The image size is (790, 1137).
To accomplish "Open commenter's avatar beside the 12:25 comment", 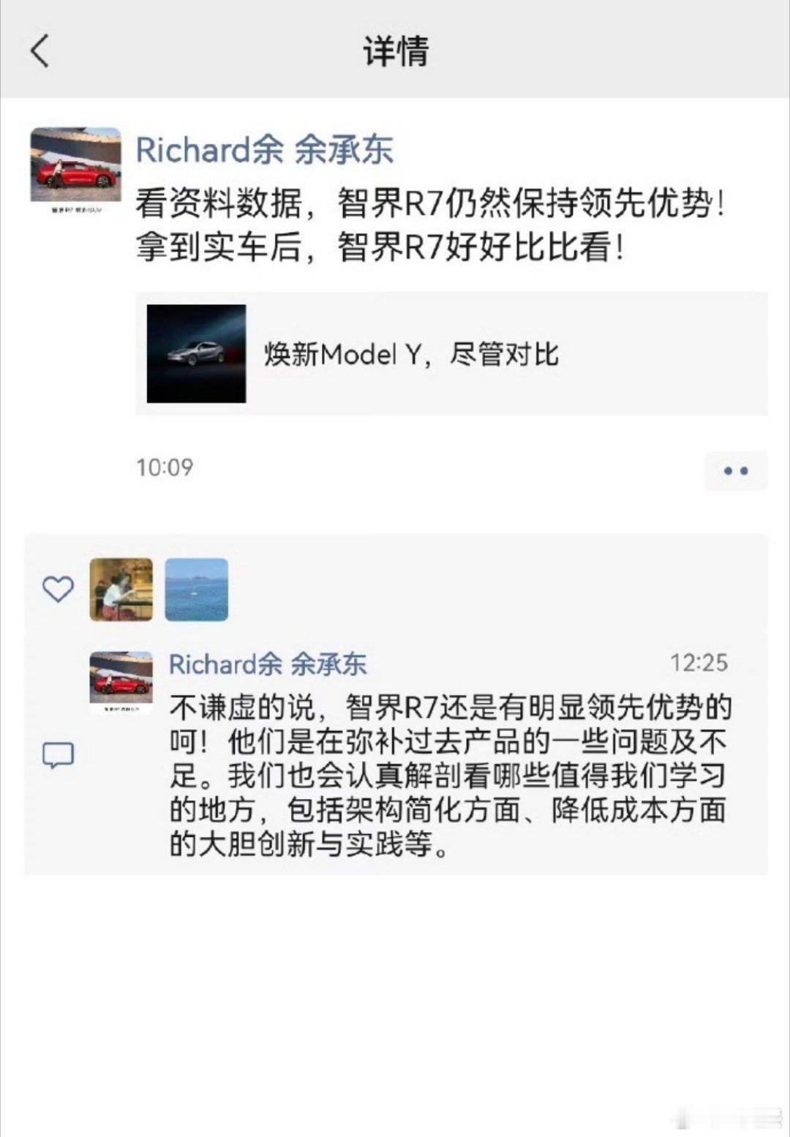I will [x=121, y=683].
